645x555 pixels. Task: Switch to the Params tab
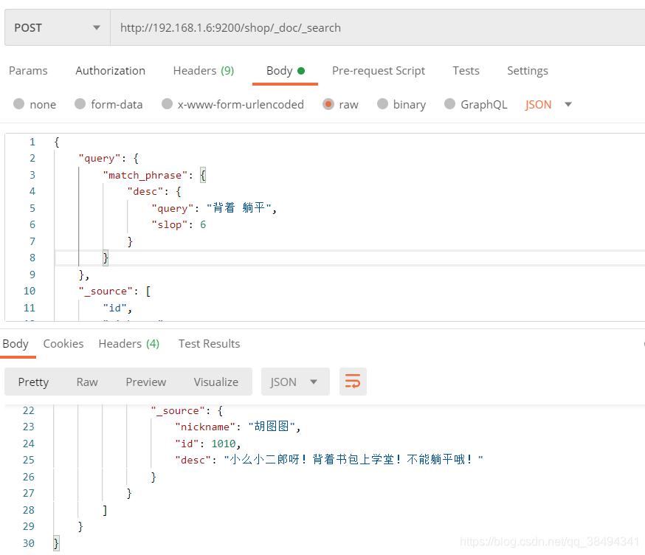(x=28, y=71)
